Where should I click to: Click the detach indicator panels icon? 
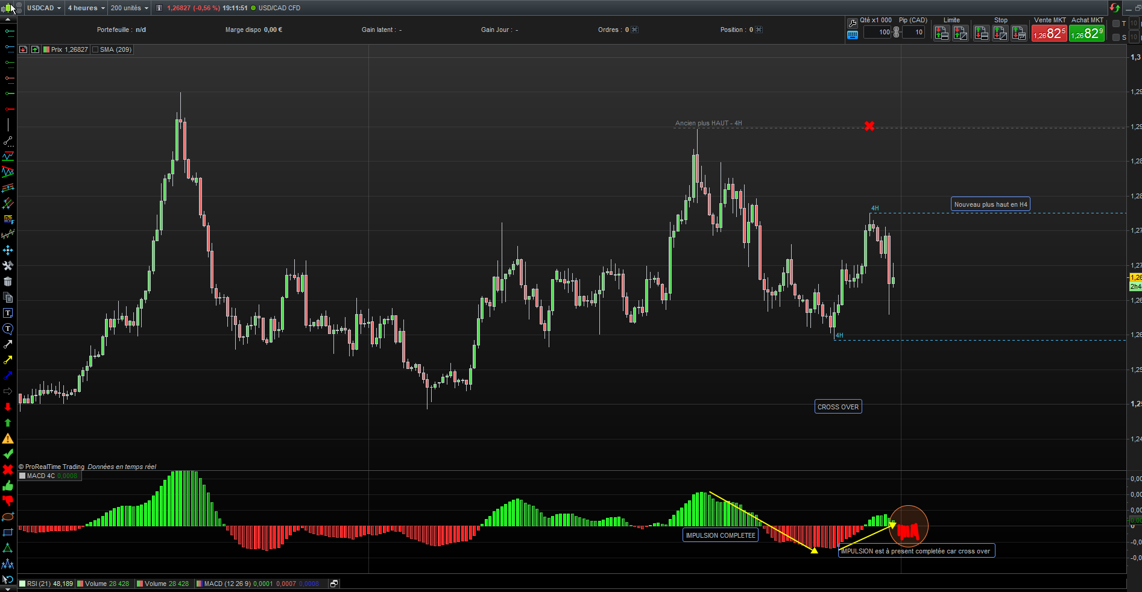pyautogui.click(x=334, y=584)
